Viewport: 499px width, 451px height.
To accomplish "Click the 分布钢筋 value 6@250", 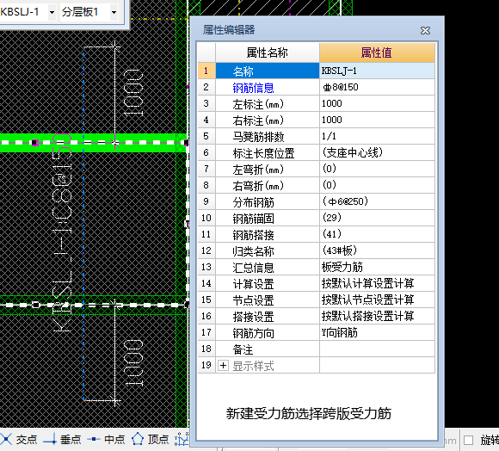I will (x=377, y=201).
